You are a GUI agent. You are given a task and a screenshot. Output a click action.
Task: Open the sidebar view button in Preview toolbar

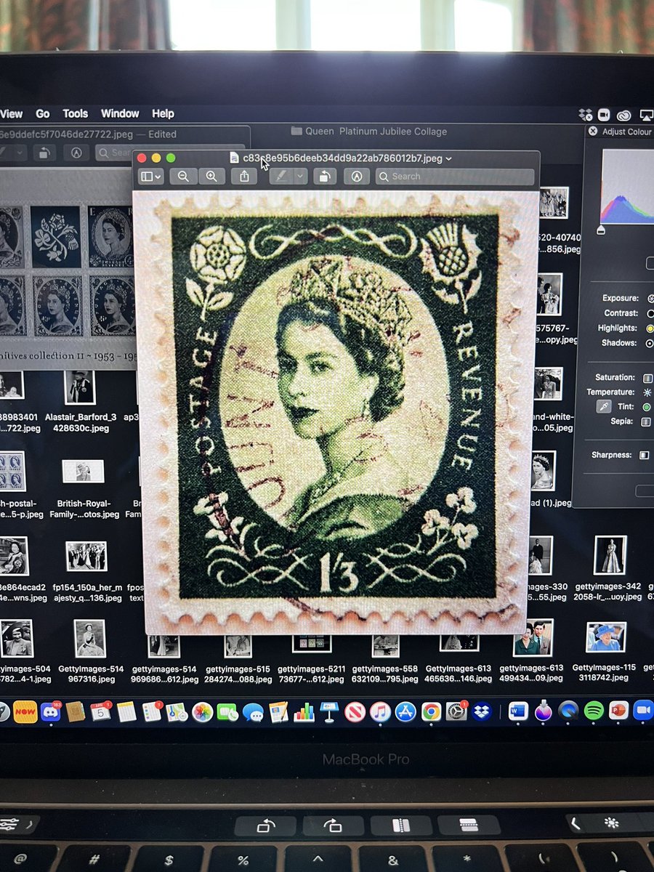[151, 176]
